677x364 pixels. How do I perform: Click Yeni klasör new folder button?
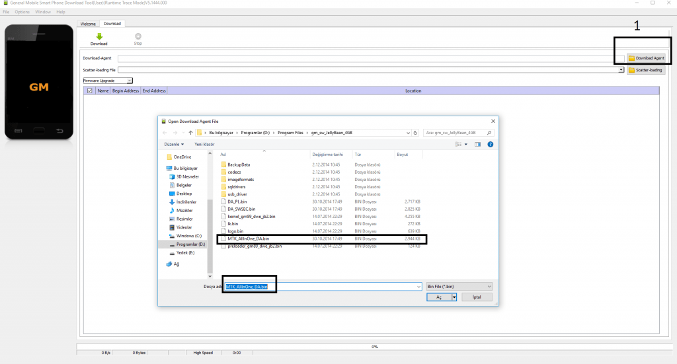[204, 145]
